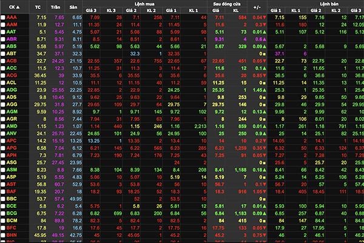Select AST reference price 56.8
Viewport: 364px width, 243px height.
click(x=41, y=185)
